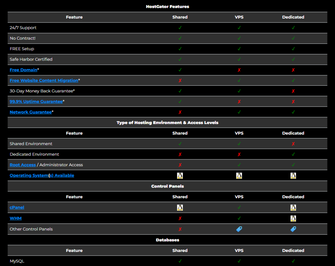Click the Dedicated penguin icon in WHM row
This screenshot has height=266, width=335.
pyautogui.click(x=293, y=218)
